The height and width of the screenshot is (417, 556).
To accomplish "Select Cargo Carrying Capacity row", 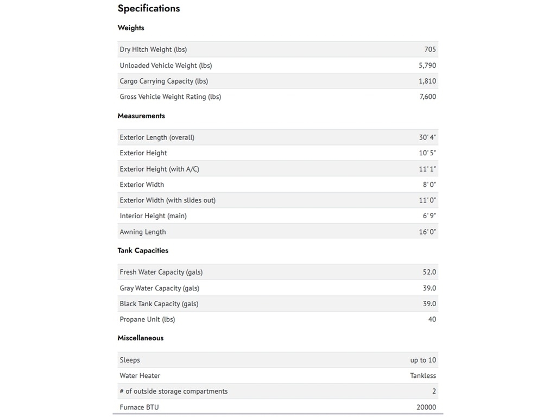I will tap(277, 81).
